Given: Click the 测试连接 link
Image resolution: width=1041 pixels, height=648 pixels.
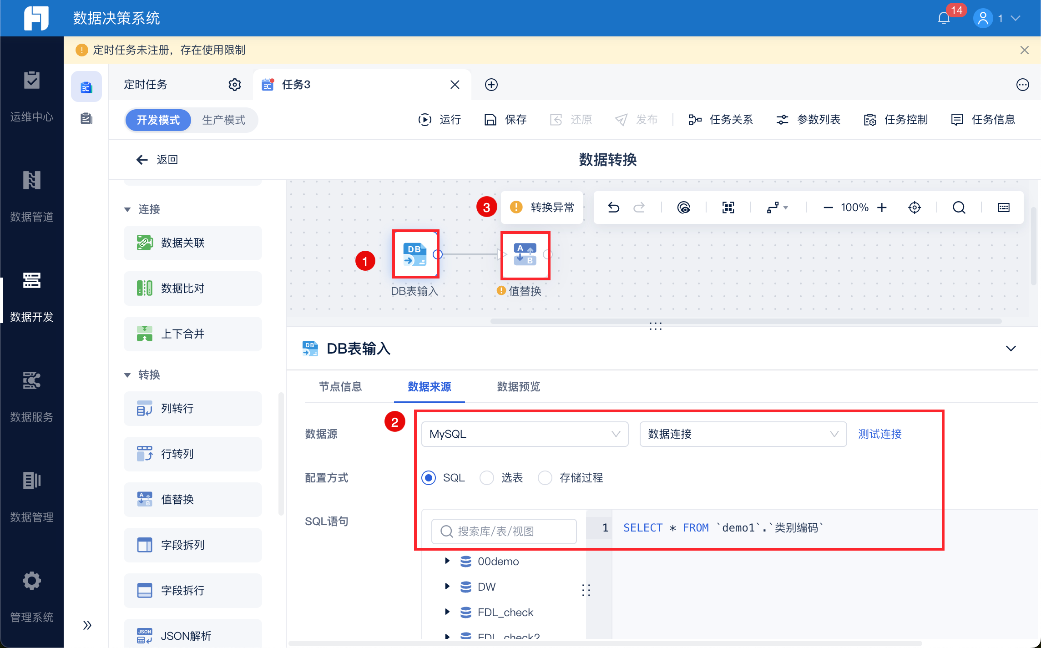Looking at the screenshot, I should coord(879,434).
